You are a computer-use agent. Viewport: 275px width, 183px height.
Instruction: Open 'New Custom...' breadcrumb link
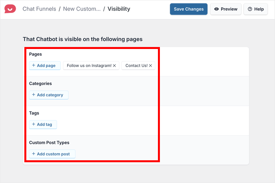(82, 9)
